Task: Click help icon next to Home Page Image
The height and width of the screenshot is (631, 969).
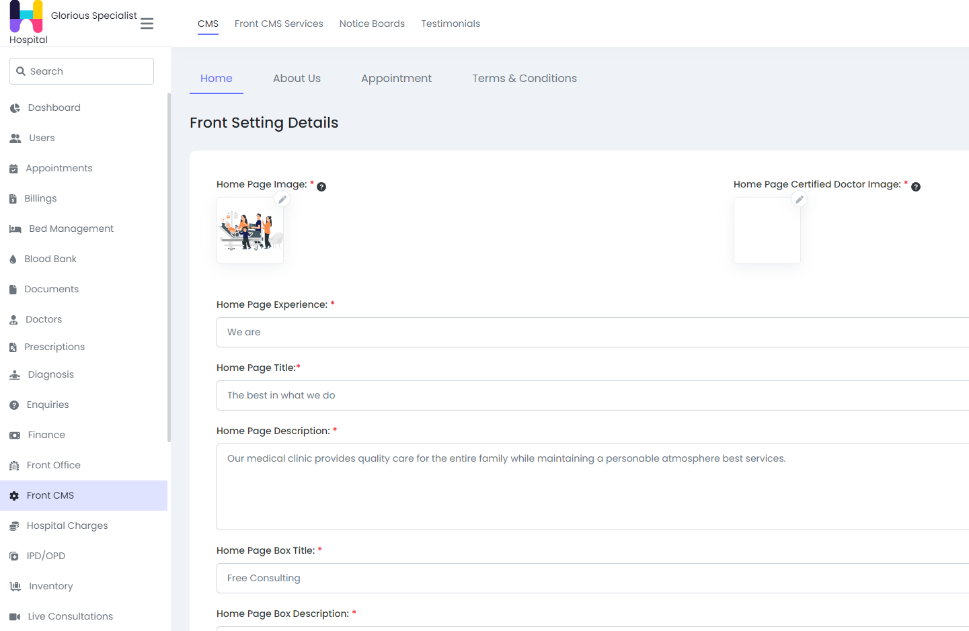Action: [321, 187]
